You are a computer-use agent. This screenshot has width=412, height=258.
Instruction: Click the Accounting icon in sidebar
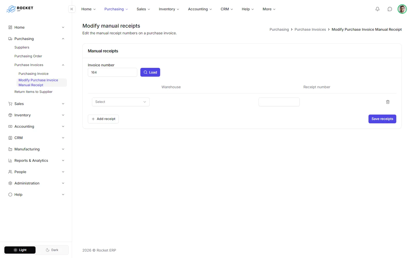coord(10,126)
